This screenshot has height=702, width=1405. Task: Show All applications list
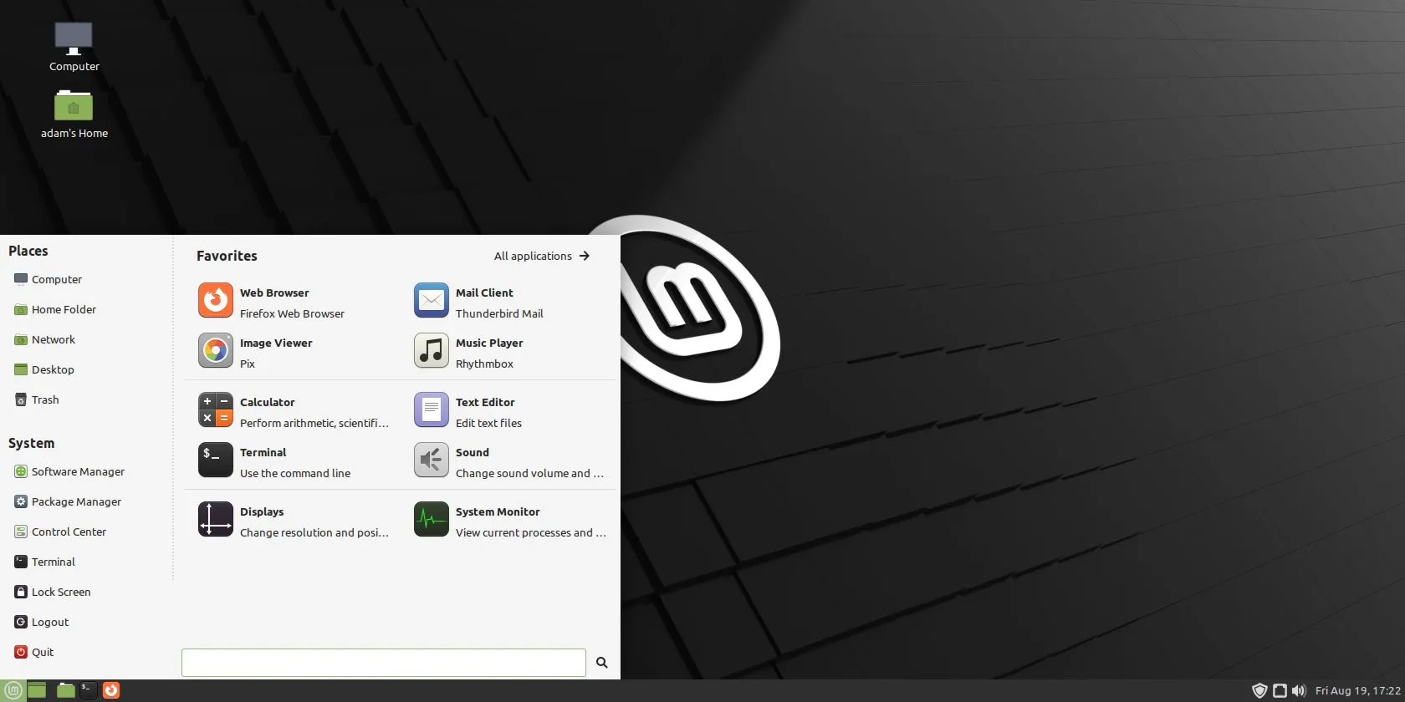tap(542, 256)
